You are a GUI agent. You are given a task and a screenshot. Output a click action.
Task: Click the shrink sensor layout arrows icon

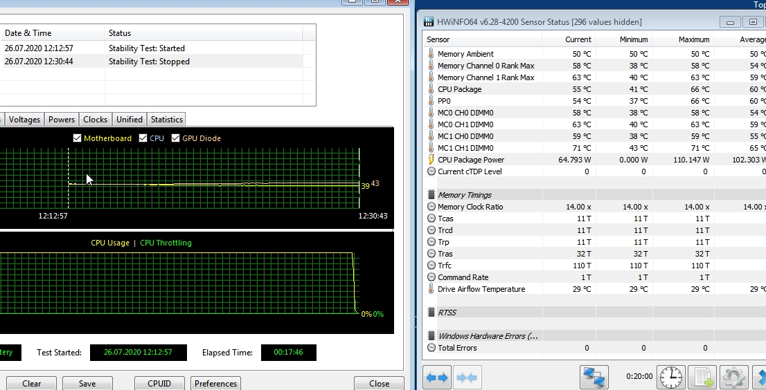pyautogui.click(x=467, y=378)
